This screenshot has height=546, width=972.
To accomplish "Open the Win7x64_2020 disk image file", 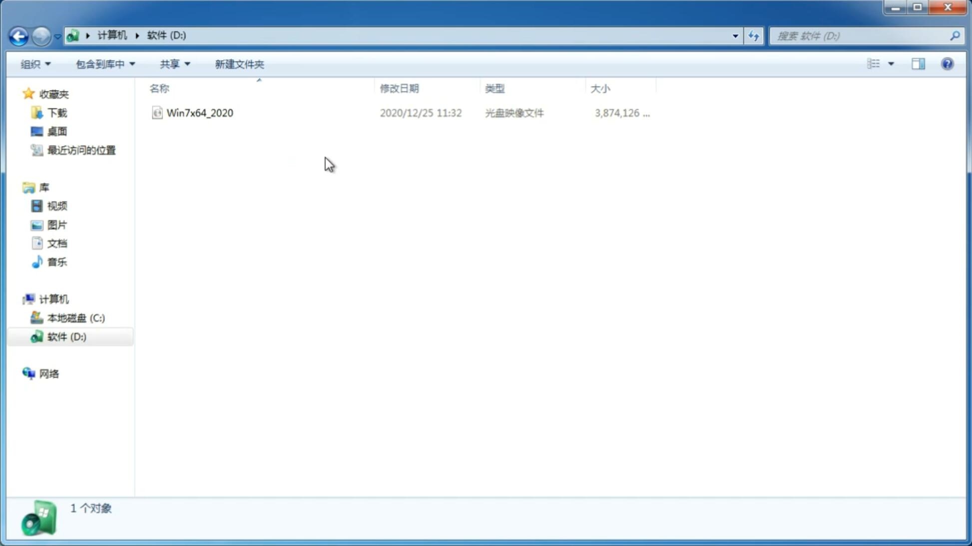I will (199, 113).
